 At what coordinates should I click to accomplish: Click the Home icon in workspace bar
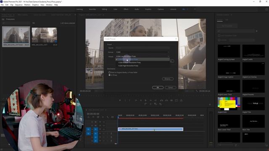pos(4,9)
